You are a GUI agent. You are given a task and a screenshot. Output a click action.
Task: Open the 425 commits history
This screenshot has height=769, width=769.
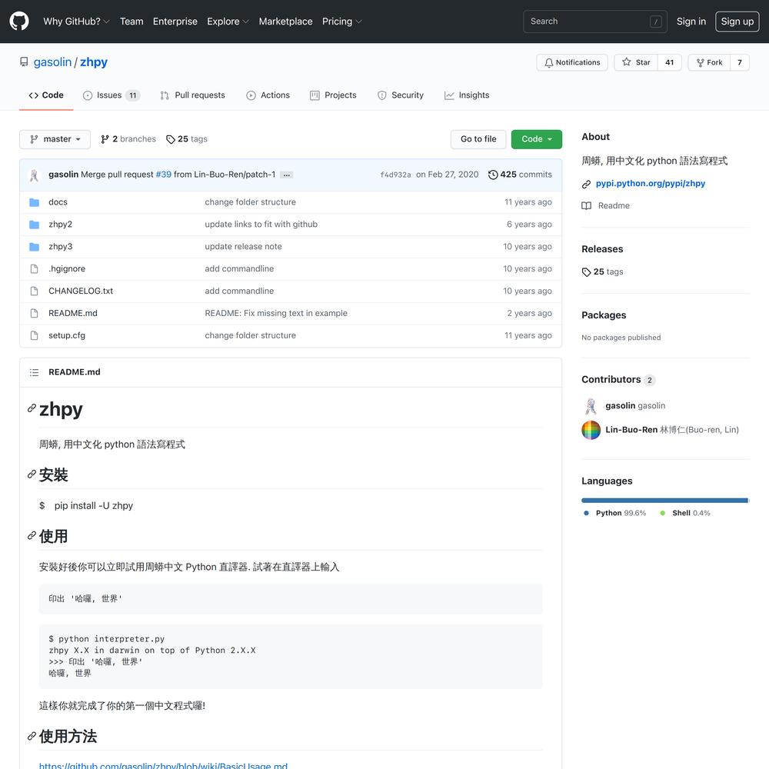pyautogui.click(x=521, y=175)
